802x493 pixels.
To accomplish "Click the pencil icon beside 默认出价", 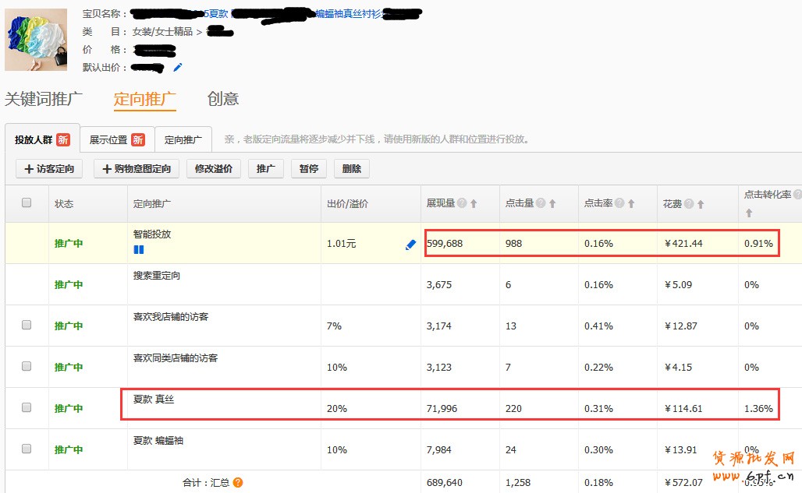I will point(178,67).
